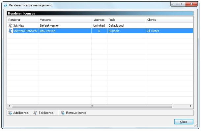Click the horizontal scrollbar right arrow

pyautogui.click(x=191, y=106)
